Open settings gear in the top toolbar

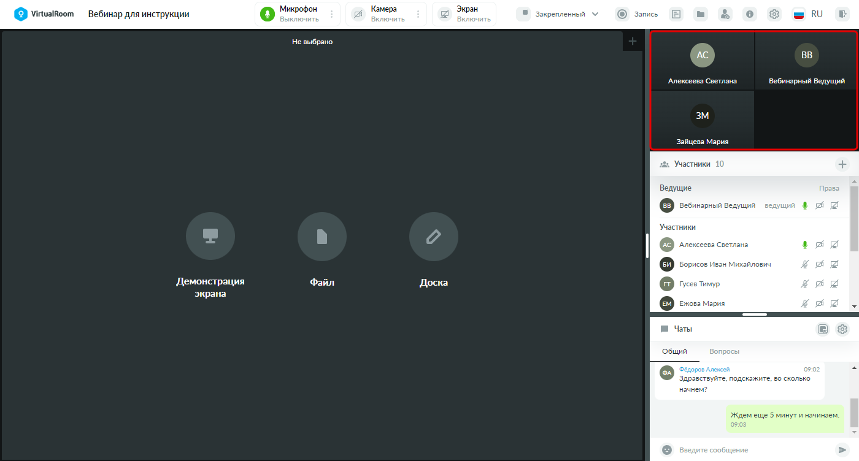pyautogui.click(x=774, y=14)
